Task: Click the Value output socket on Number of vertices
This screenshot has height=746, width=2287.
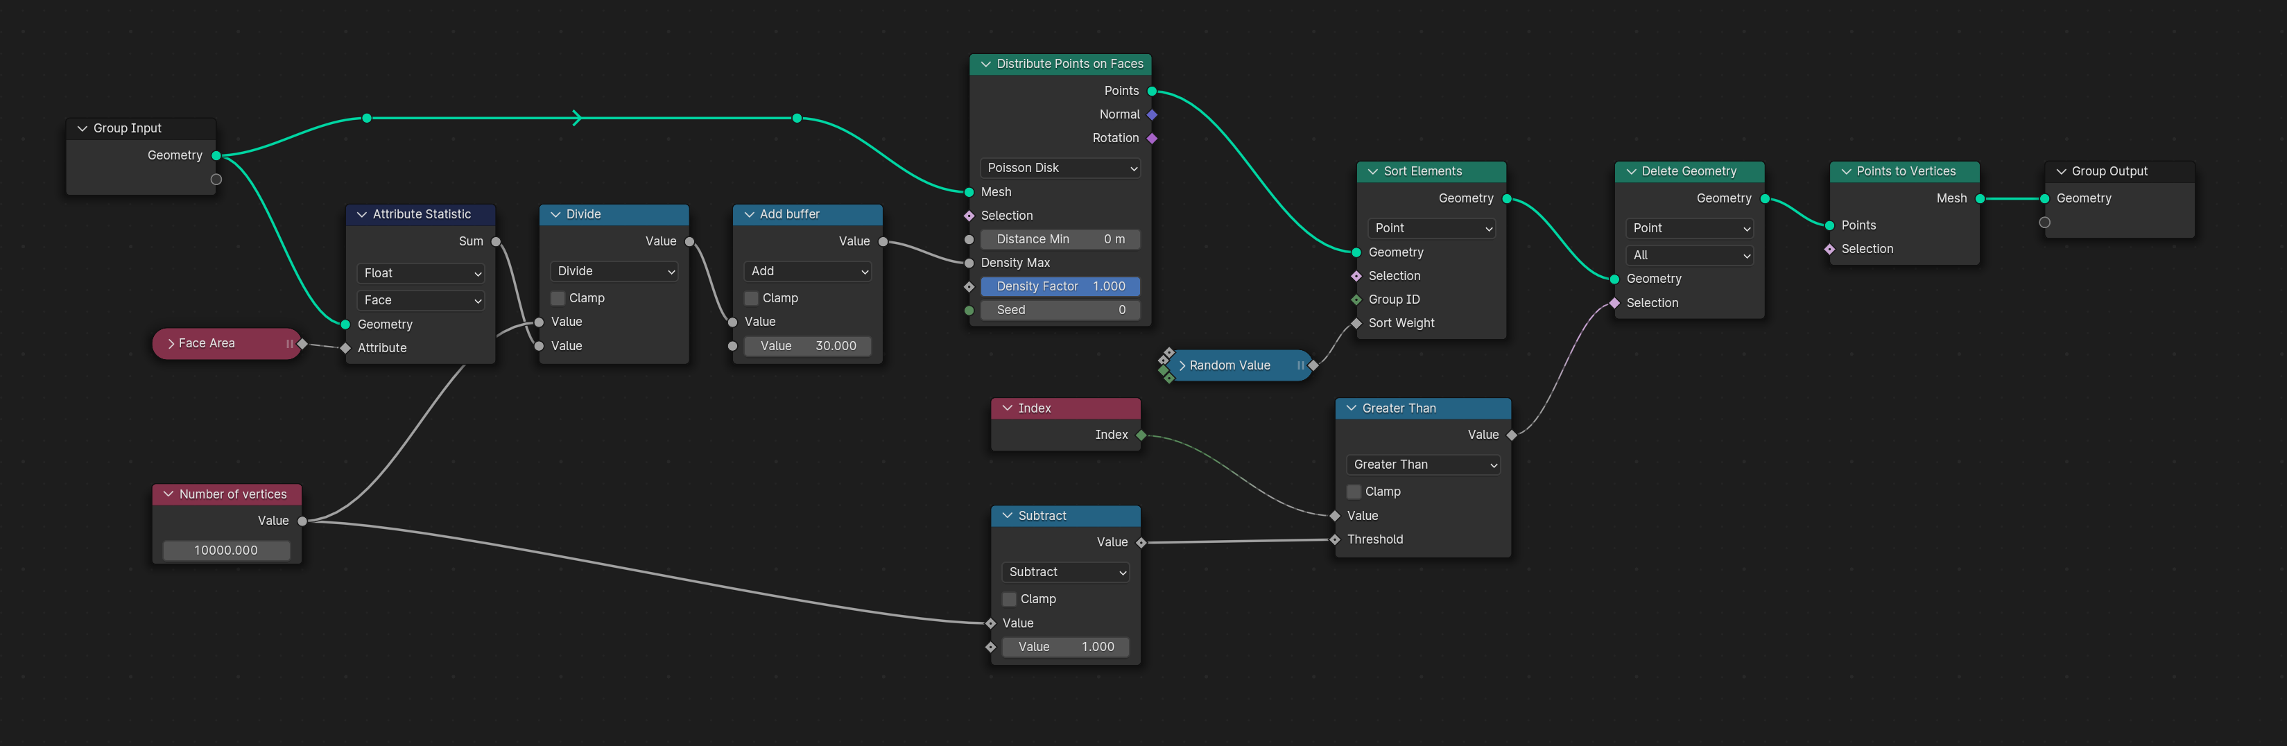Action: click(303, 521)
